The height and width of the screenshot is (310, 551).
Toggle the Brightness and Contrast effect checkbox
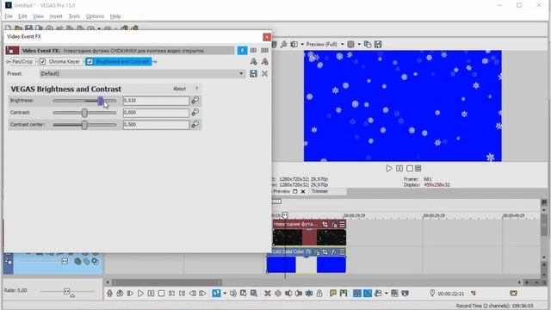click(x=90, y=61)
